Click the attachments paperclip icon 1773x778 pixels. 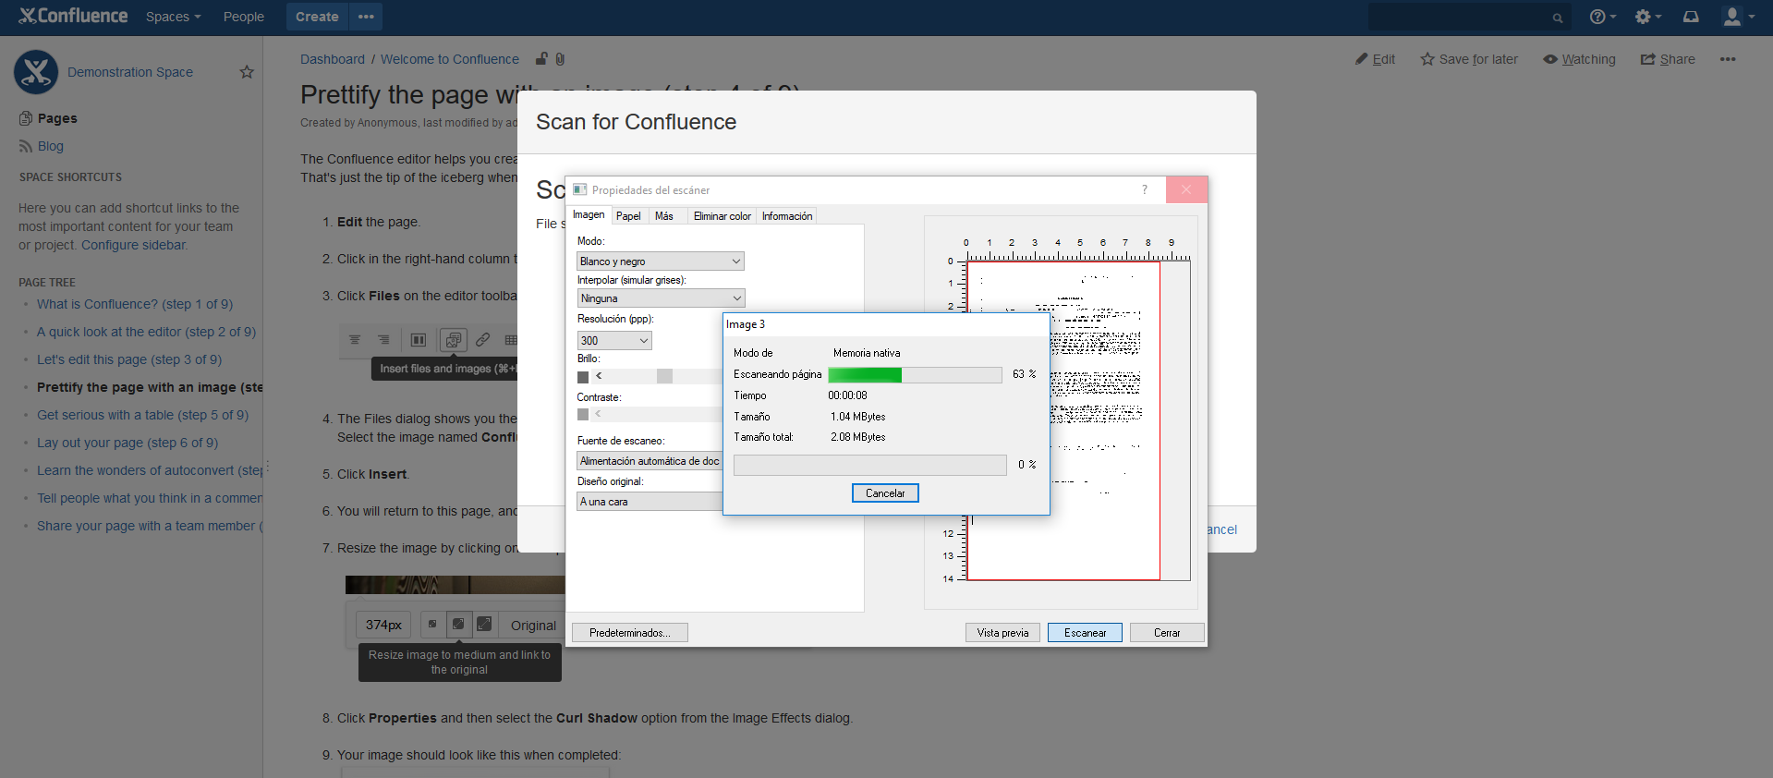[x=560, y=59]
